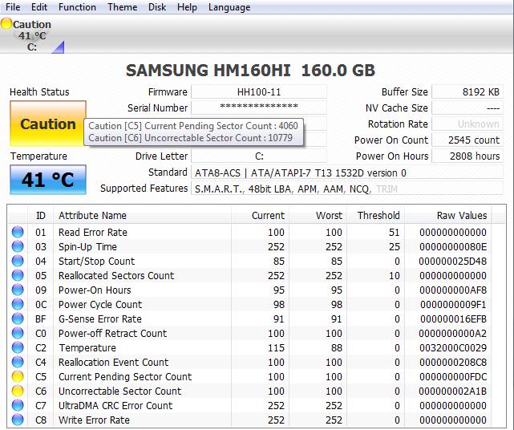Click the blue status icon for Temperature attribute
The width and height of the screenshot is (514, 430).
(x=18, y=347)
